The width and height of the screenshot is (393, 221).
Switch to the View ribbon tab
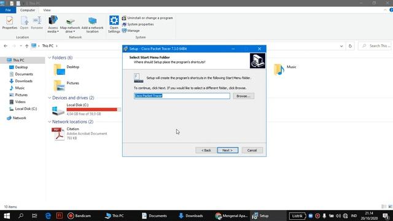[x=47, y=10]
